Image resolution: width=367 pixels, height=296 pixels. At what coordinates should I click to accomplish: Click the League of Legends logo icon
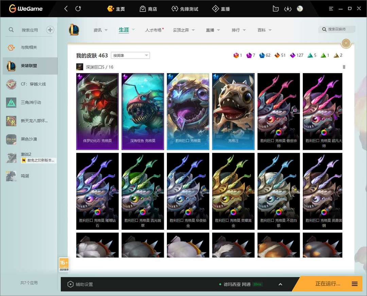[x=74, y=30]
